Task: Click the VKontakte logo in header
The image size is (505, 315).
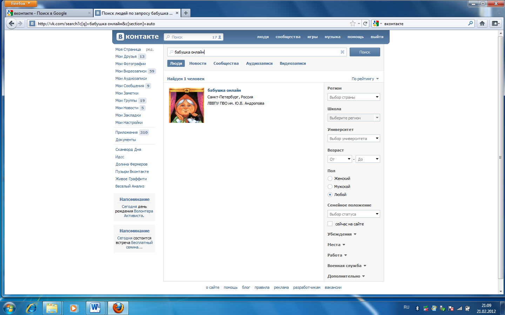Action: pyautogui.click(x=137, y=37)
